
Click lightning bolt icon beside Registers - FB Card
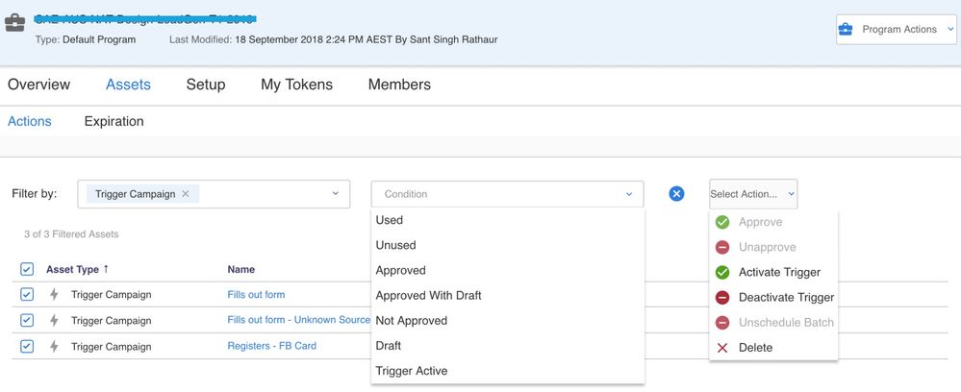(54, 346)
